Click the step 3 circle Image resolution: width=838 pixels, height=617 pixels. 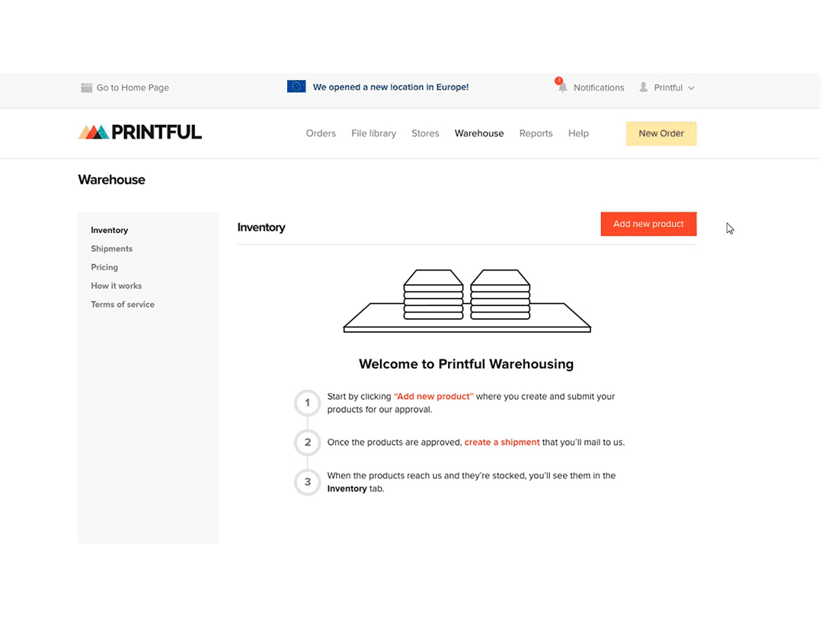pos(307,482)
